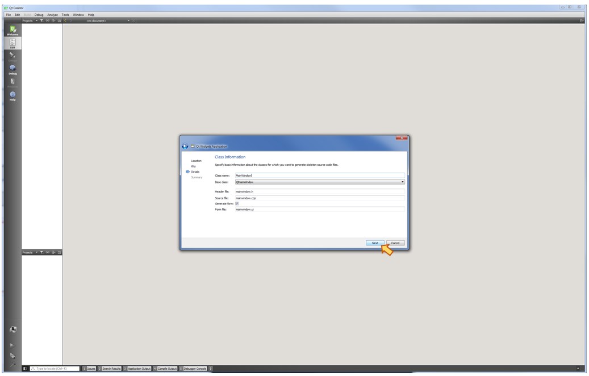Open the File menu

click(x=9, y=15)
